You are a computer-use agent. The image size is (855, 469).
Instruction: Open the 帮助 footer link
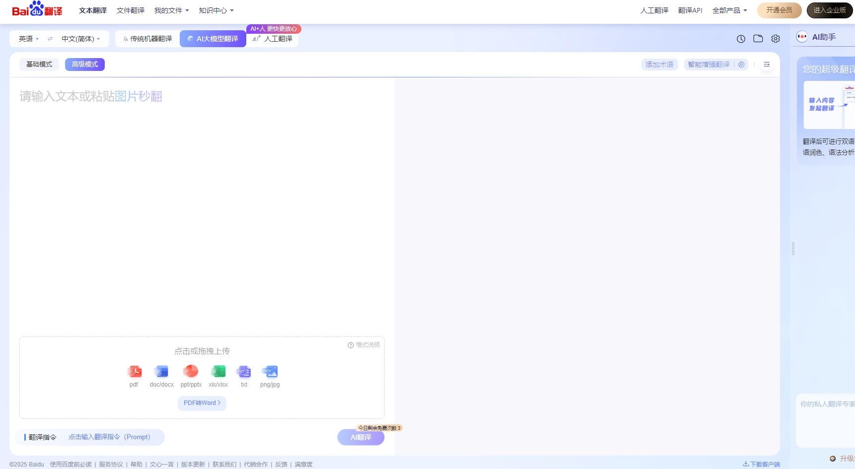tap(137, 465)
